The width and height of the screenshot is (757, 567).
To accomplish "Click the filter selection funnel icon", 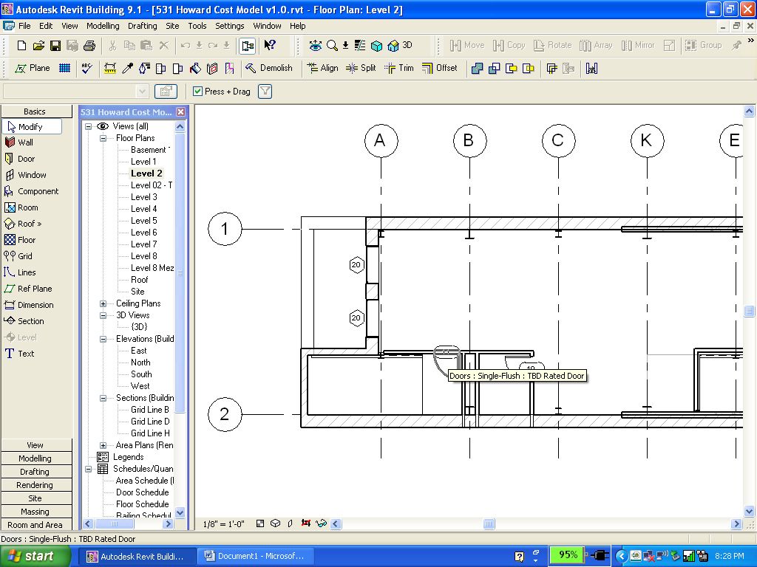I will pyautogui.click(x=265, y=91).
